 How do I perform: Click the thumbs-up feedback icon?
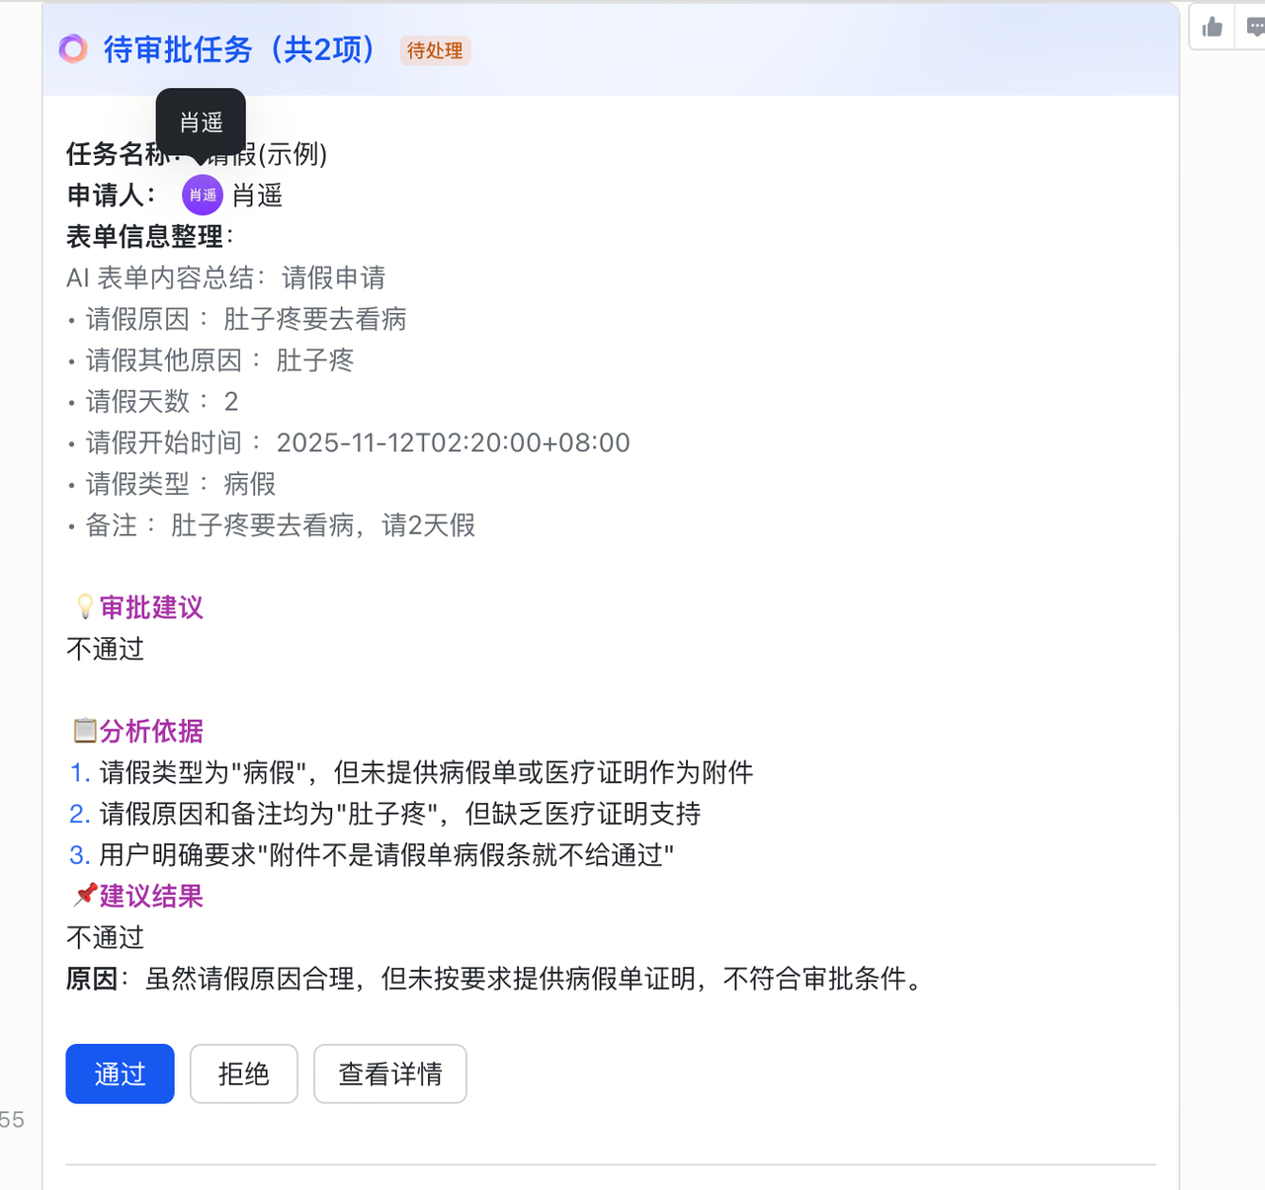pyautogui.click(x=1212, y=28)
